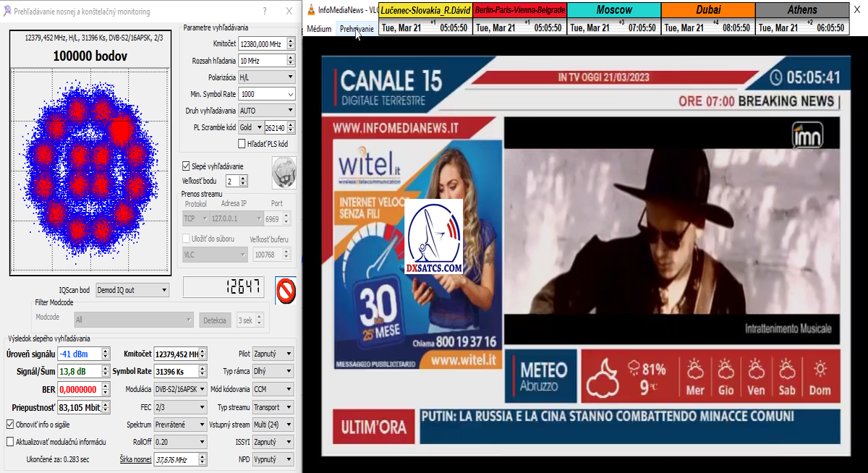
Task: Uncheck the Slepé vyhľadávanie checkbox
Action: pos(187,166)
